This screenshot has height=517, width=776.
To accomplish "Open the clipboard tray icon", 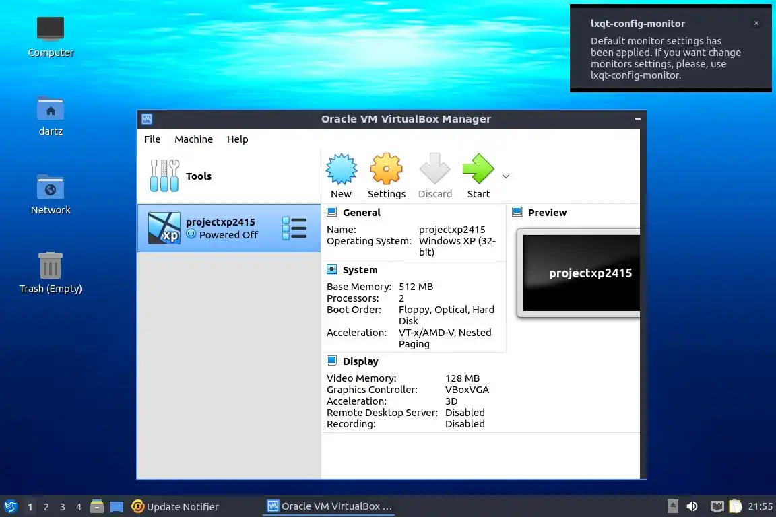I will [736, 506].
